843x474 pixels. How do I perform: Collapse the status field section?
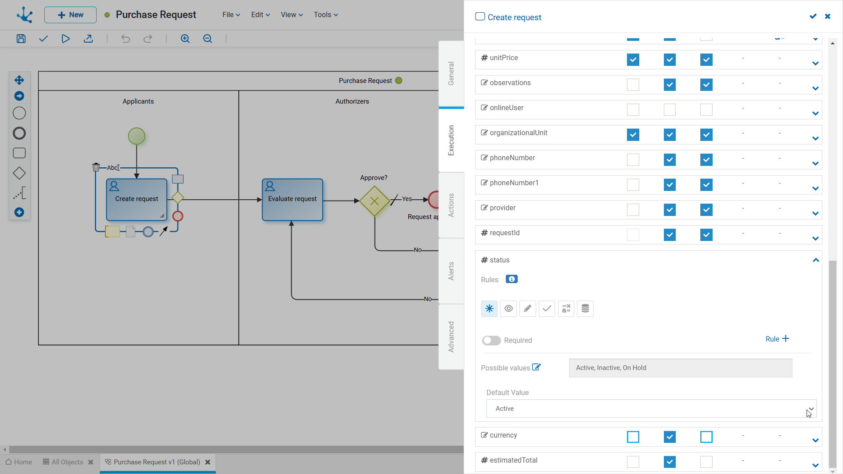click(816, 260)
